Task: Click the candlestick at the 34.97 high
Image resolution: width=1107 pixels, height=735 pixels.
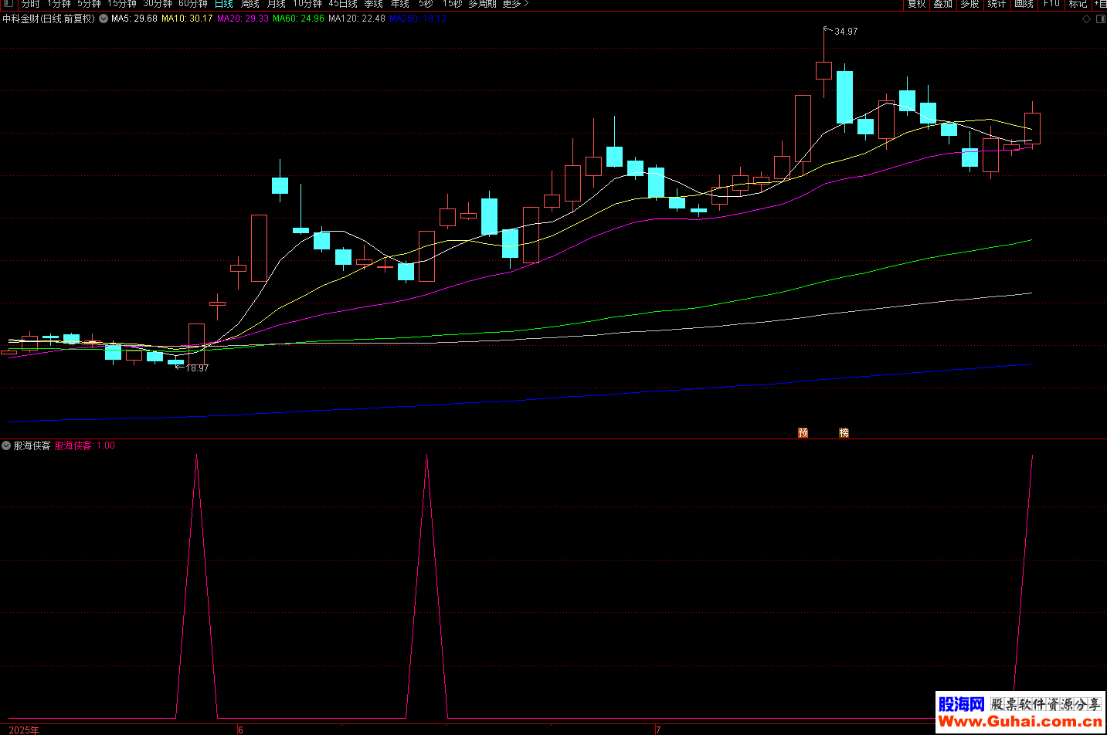Action: pyautogui.click(x=823, y=70)
